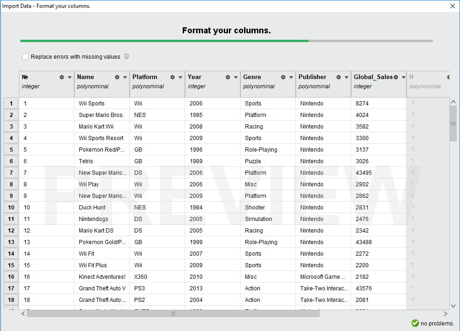460x331 pixels.
Task: Expand dropdown arrow of Genre column
Action: coord(291,77)
